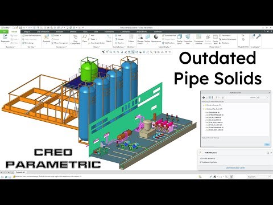Viewport: 273px width, 205px height.
Task: Click the New file icon
Action: tap(14, 28)
